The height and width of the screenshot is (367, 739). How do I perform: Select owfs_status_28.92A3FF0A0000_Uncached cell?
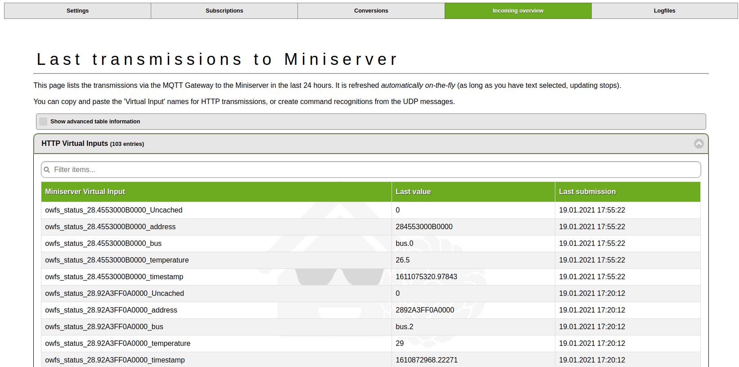click(x=216, y=294)
